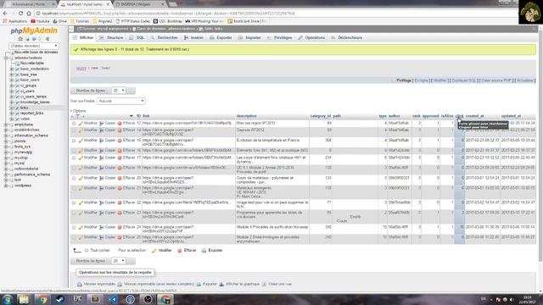Click the browser address bar
The width and height of the screenshot is (543, 305).
[x=273, y=14]
